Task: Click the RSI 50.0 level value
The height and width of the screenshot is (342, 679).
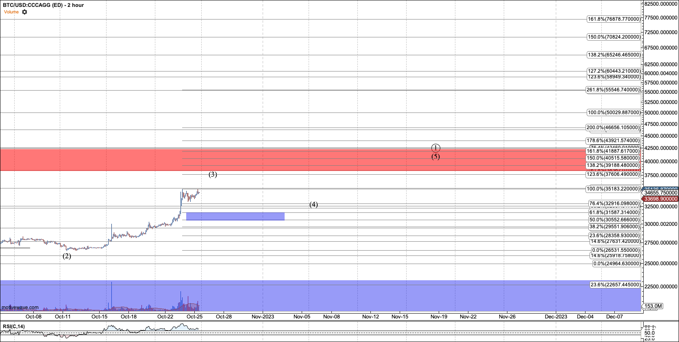Action: click(x=650, y=333)
